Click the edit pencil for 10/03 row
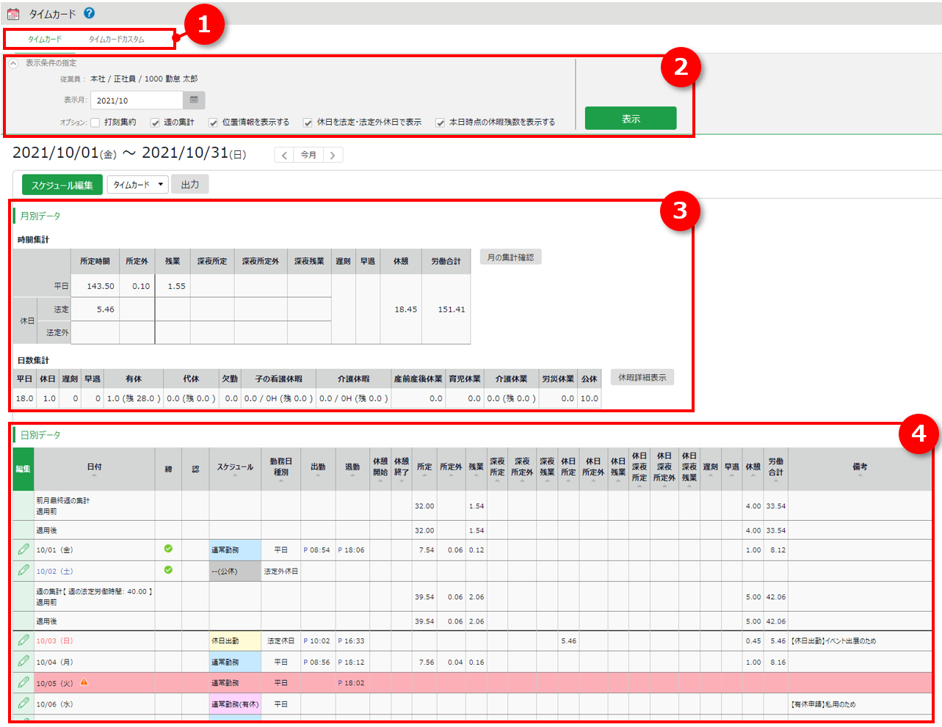 (23, 640)
